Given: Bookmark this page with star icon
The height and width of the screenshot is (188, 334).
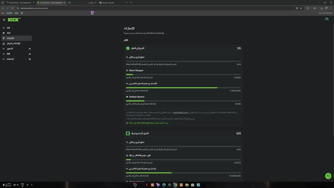Looking at the screenshot, I should pos(301,8).
